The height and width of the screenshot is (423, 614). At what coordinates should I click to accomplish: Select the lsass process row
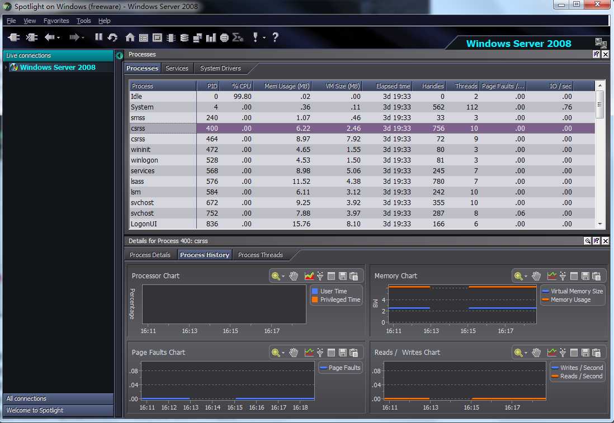362,182
